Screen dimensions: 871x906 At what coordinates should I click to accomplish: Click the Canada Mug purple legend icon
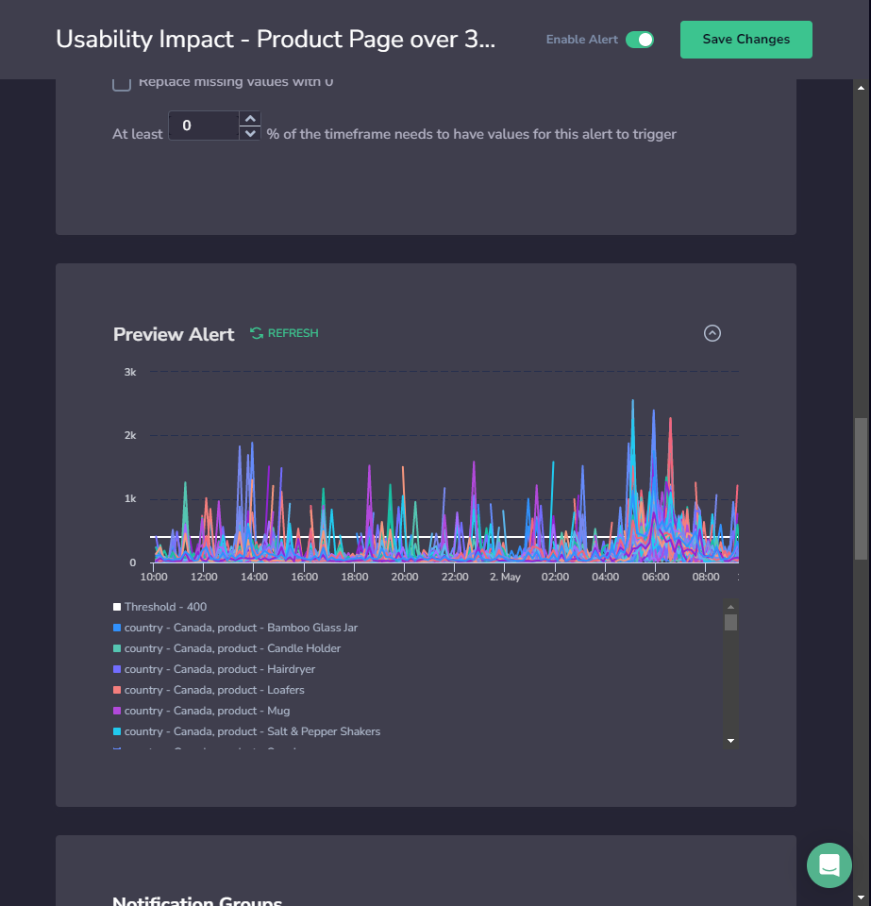click(x=117, y=711)
